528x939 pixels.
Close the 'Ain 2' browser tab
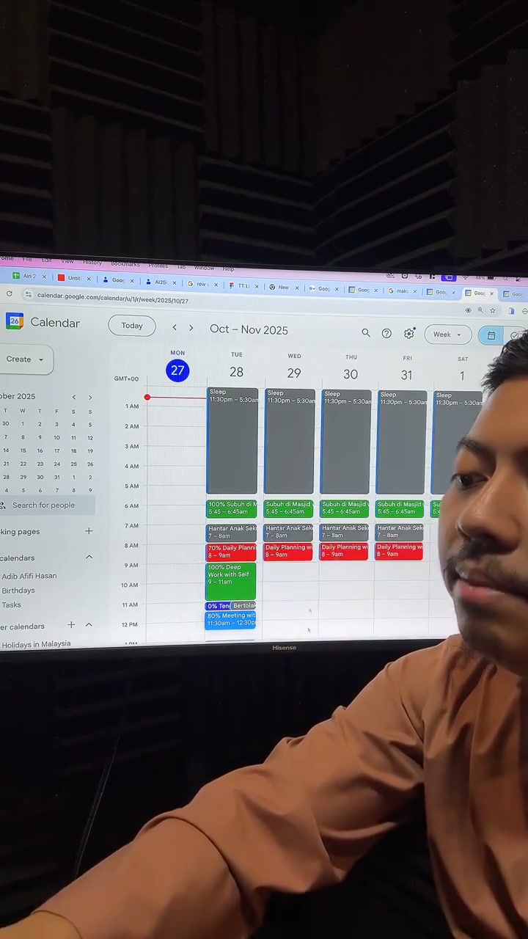44,277
